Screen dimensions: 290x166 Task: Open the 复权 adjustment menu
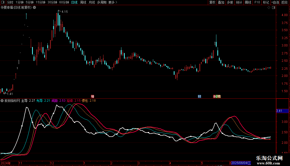click(212, 2)
